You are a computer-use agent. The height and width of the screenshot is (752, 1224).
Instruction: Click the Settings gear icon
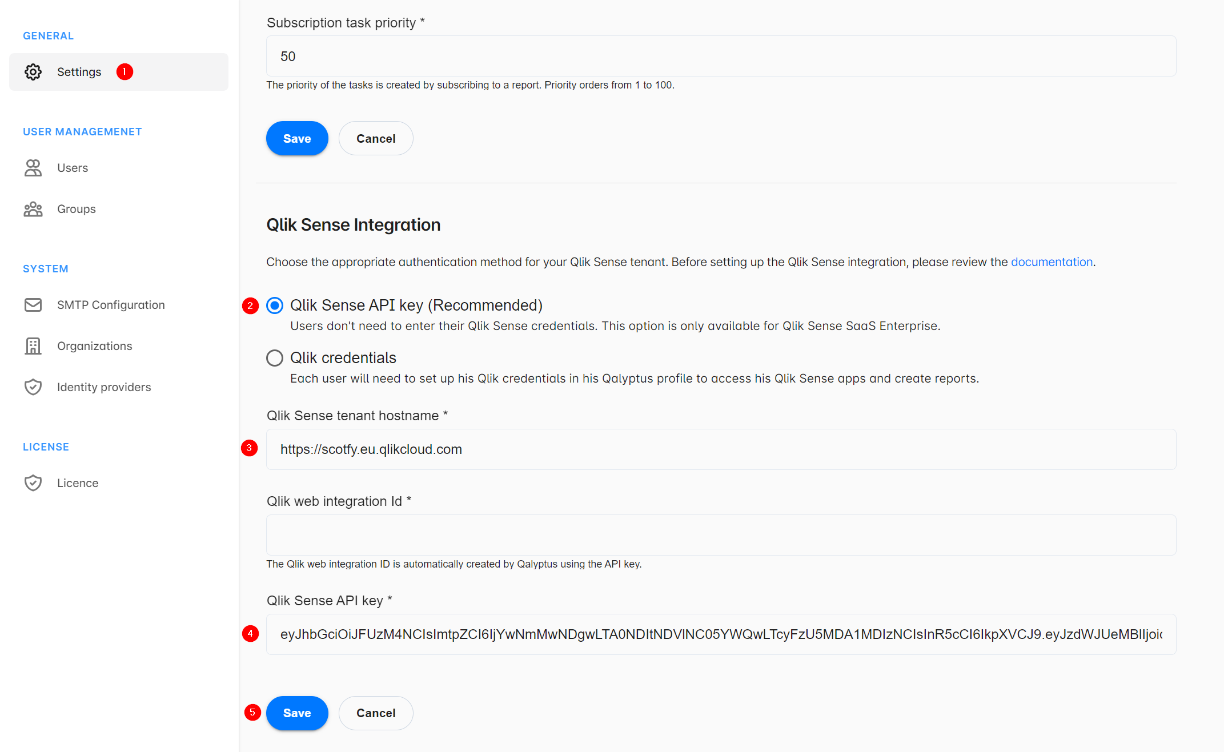pos(33,72)
